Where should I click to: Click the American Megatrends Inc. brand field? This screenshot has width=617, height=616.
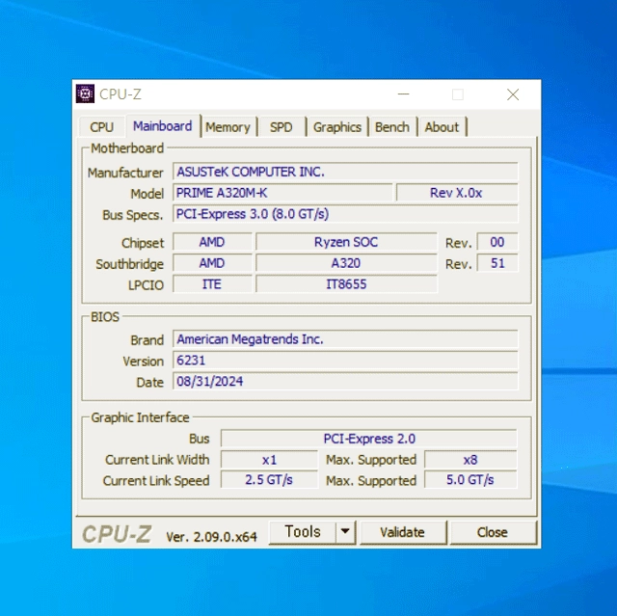345,339
